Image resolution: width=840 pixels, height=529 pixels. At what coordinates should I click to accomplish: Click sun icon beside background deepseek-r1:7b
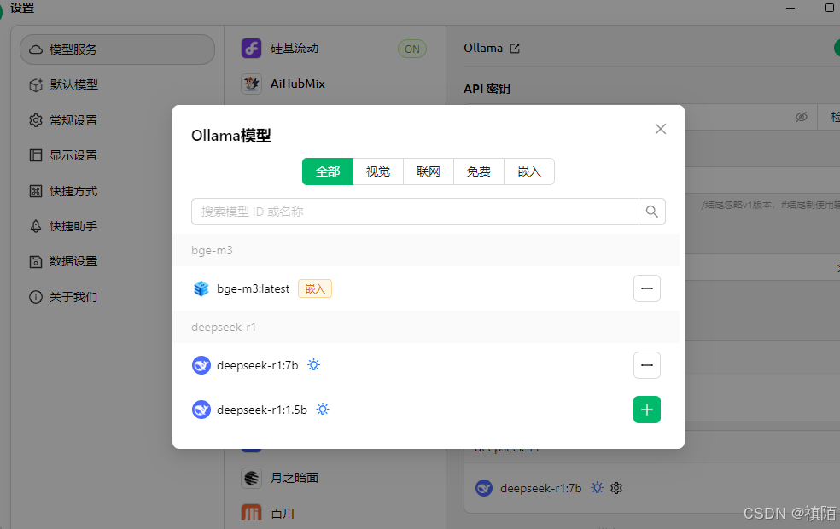597,488
